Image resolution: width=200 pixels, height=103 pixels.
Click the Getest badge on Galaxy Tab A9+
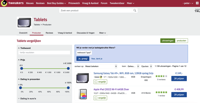[98, 77]
